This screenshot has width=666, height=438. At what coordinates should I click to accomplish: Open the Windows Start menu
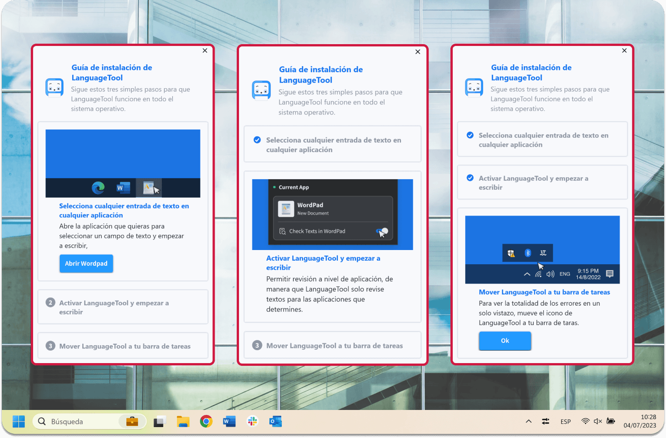(x=19, y=421)
